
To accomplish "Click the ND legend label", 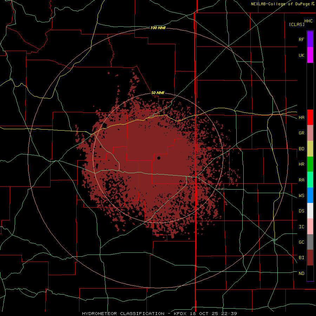I will point(301,274).
